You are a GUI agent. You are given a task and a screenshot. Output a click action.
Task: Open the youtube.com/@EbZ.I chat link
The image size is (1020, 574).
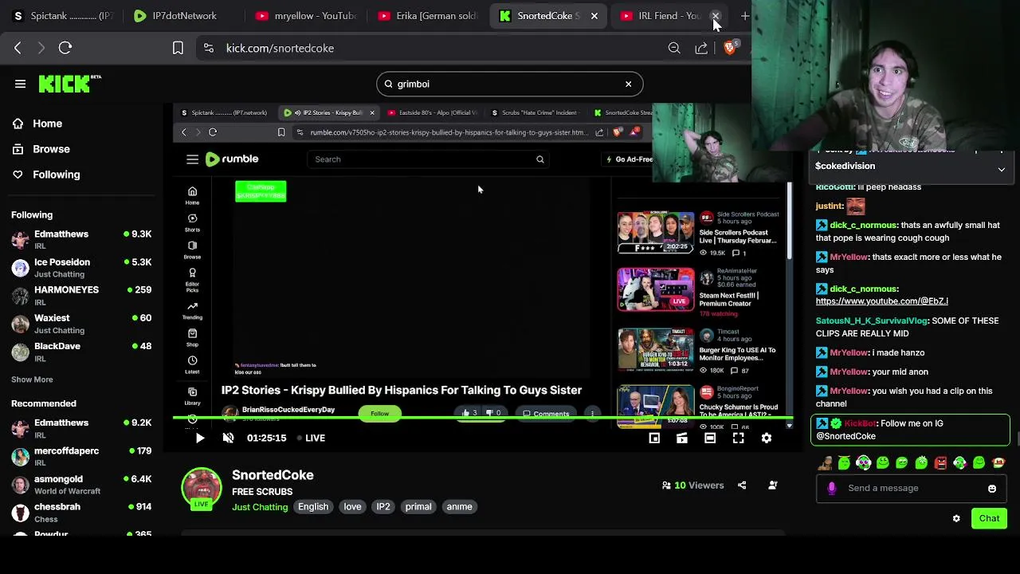click(x=881, y=301)
